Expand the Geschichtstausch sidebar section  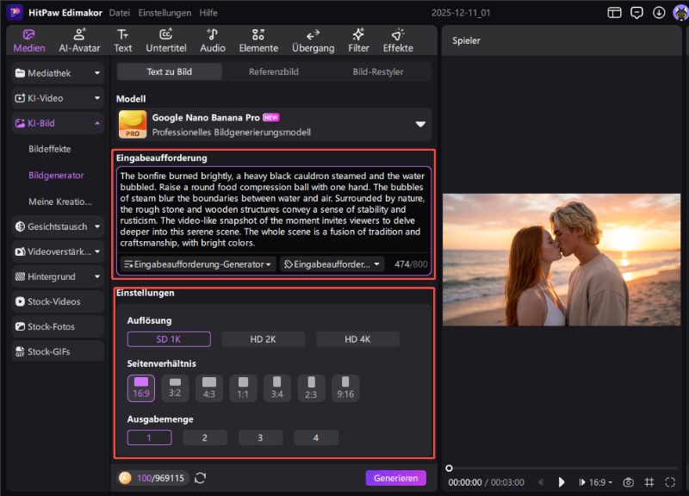point(58,226)
